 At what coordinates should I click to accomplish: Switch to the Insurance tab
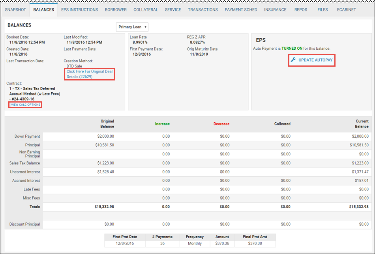click(x=275, y=10)
